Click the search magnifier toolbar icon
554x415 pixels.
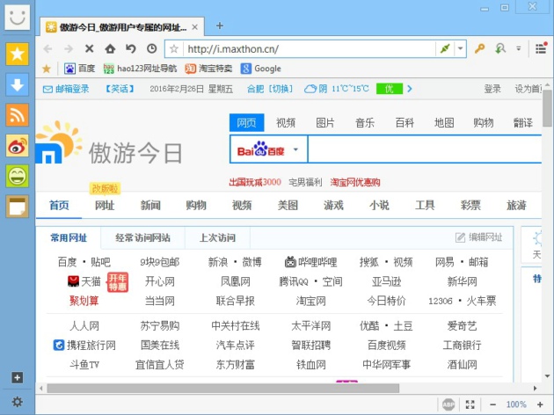pos(500,48)
